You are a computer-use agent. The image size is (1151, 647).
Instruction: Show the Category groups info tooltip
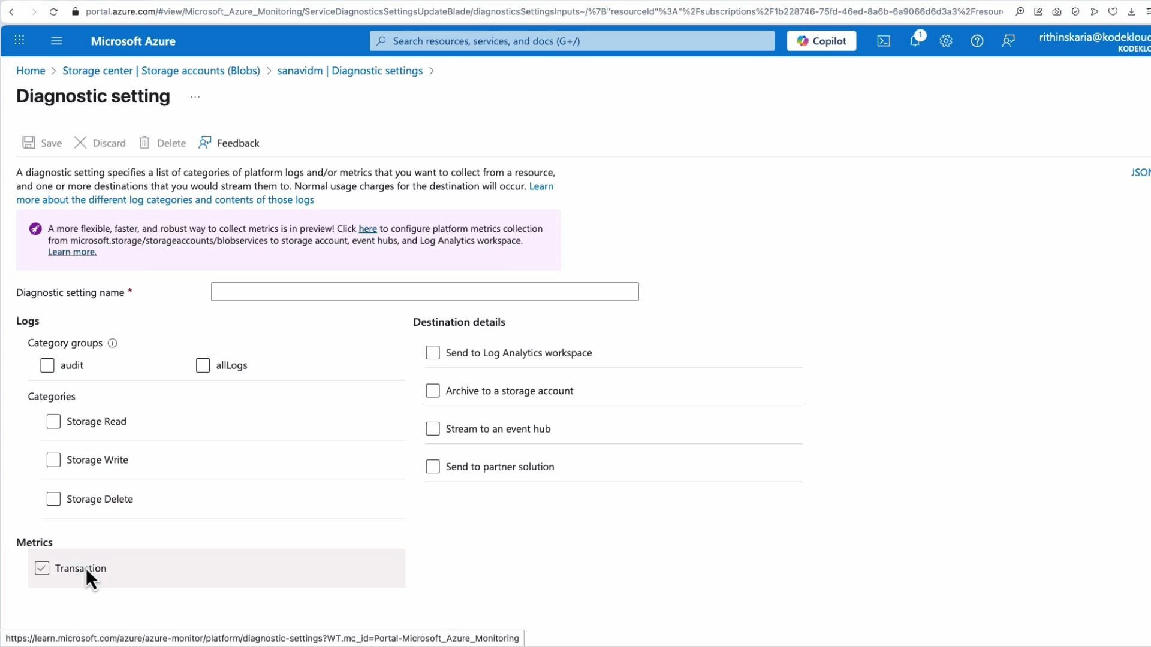tap(112, 343)
